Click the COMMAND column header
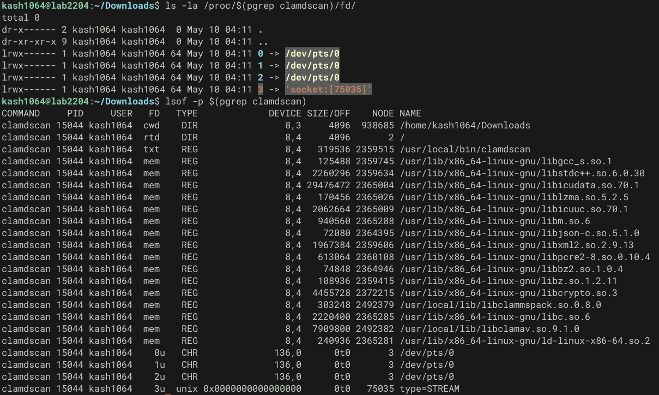Viewport: 659px width, 395px height. tap(21, 113)
